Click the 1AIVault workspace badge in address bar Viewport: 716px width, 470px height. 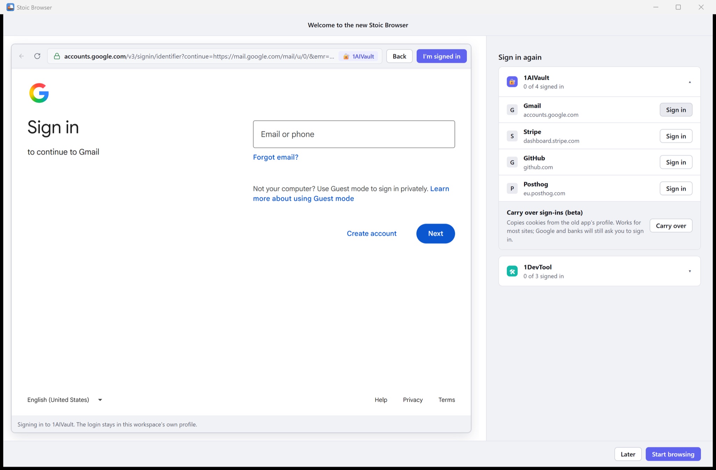coord(358,56)
